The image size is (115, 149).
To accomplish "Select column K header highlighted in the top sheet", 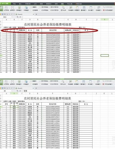I will [x=105, y=19].
